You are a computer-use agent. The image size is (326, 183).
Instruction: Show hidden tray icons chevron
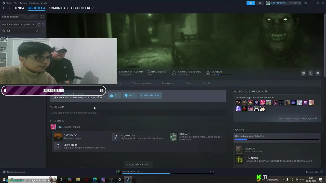point(283,180)
